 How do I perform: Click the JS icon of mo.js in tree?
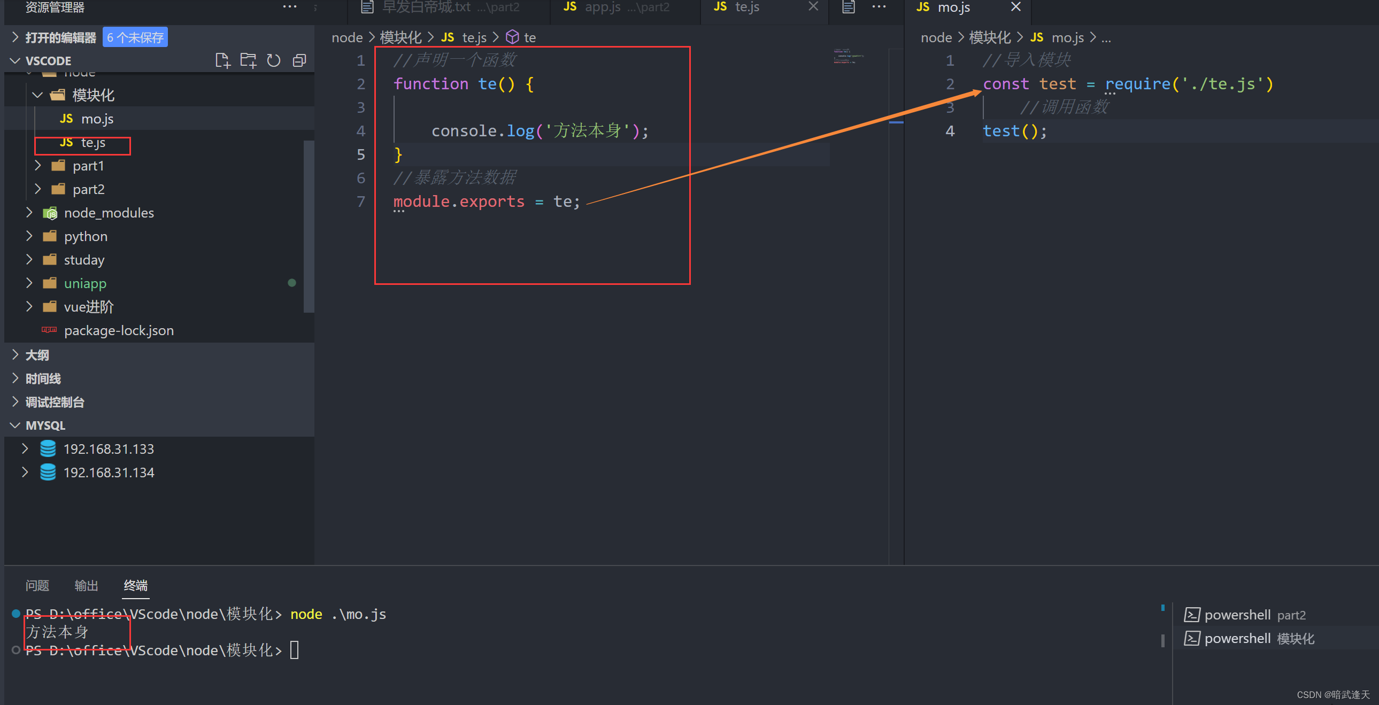click(66, 118)
